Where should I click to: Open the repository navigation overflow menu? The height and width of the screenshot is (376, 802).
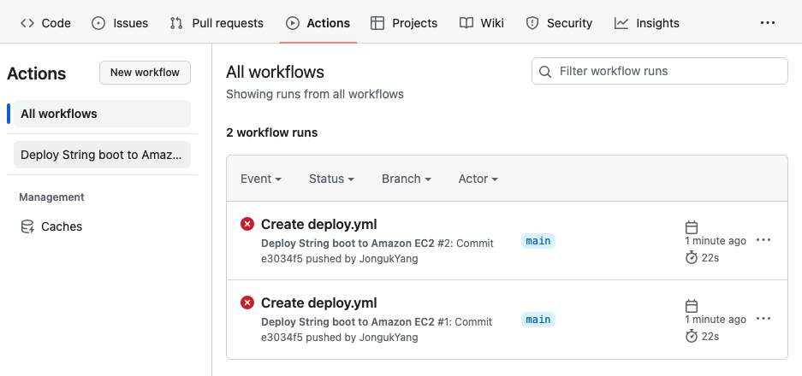[x=767, y=23]
